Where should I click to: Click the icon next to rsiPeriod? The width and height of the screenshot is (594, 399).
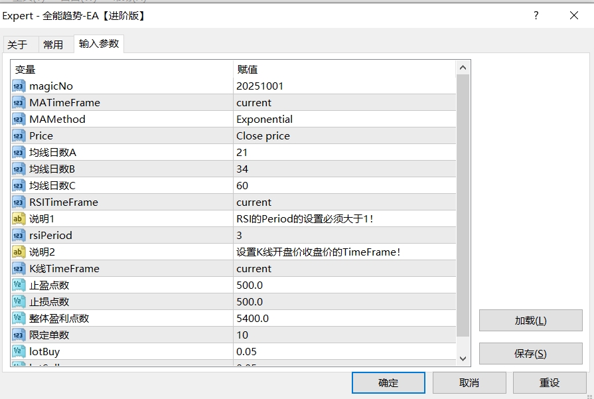pyautogui.click(x=19, y=236)
